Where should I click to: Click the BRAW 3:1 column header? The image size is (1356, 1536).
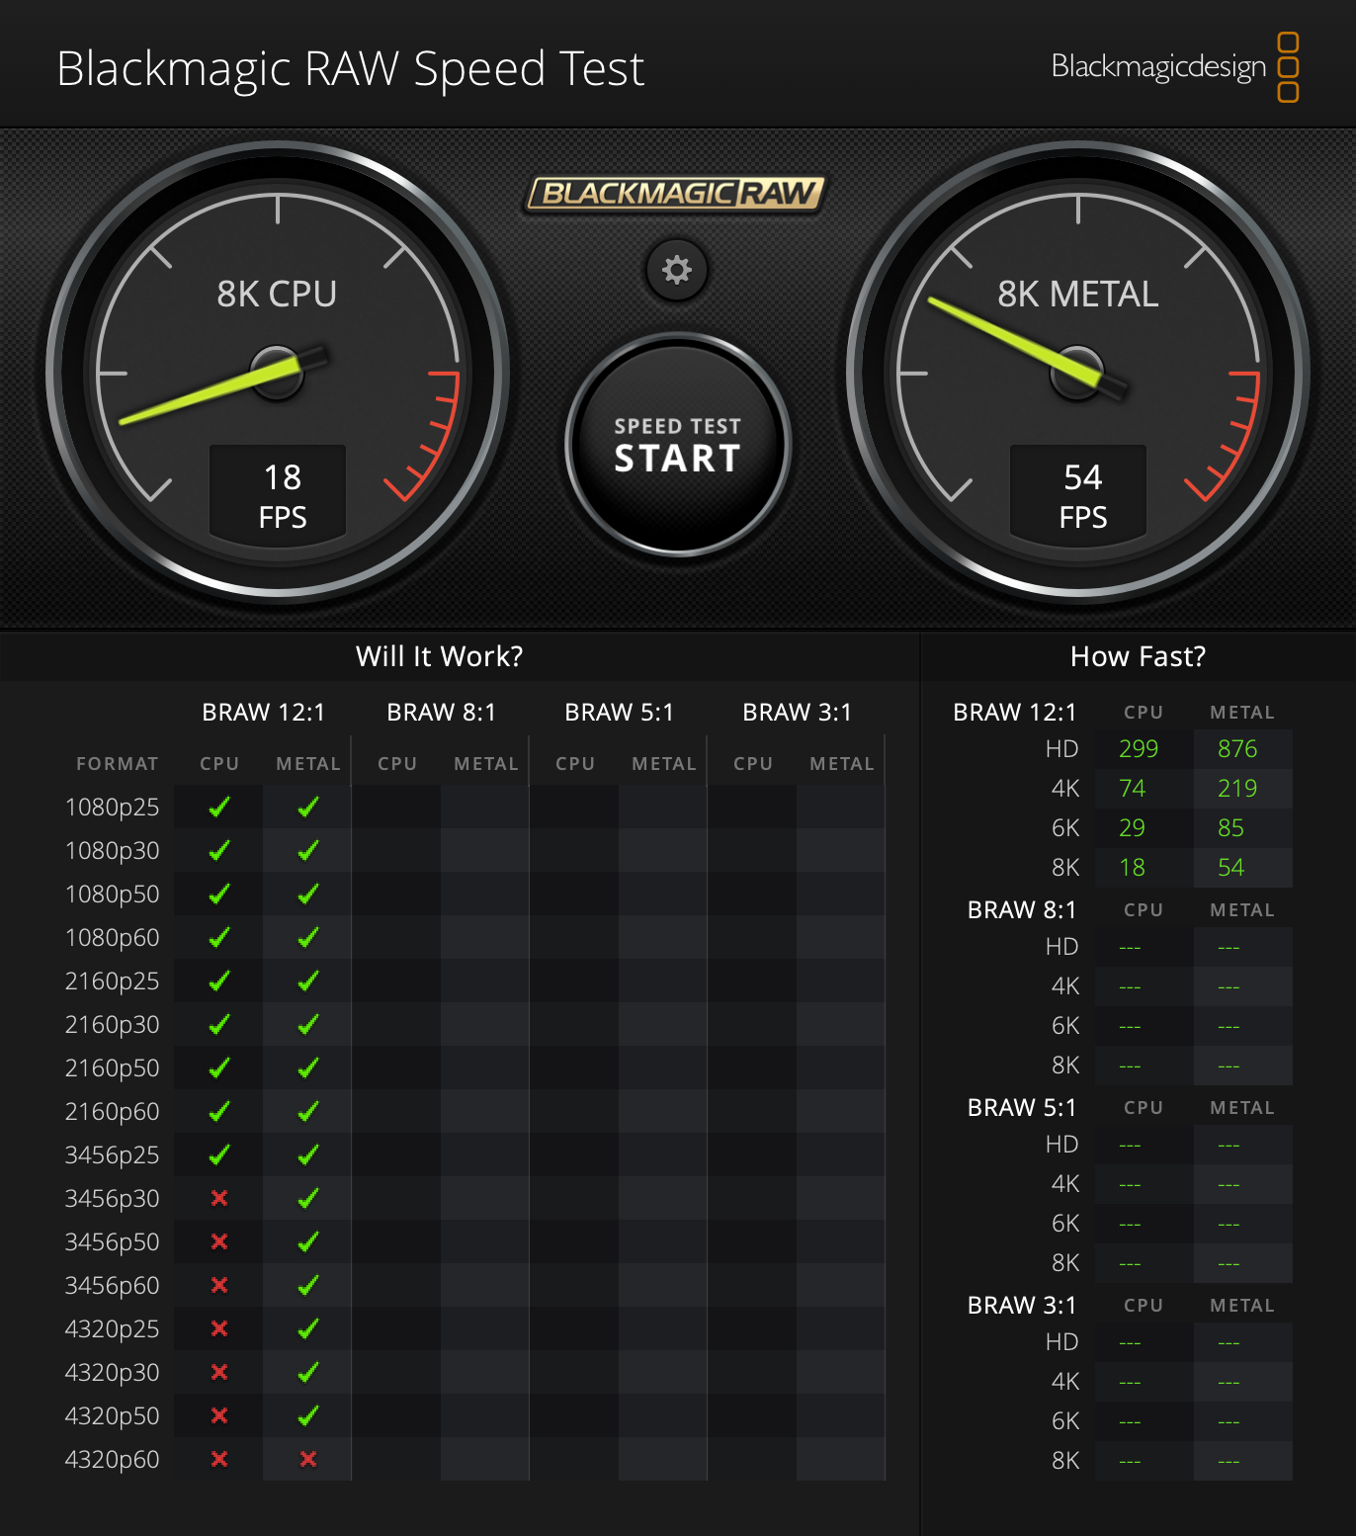pos(798,713)
